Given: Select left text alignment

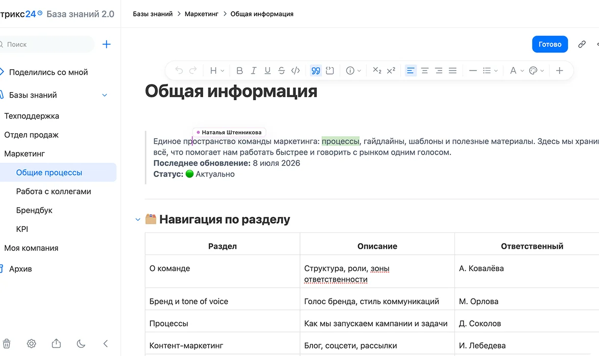Looking at the screenshot, I should [x=411, y=71].
